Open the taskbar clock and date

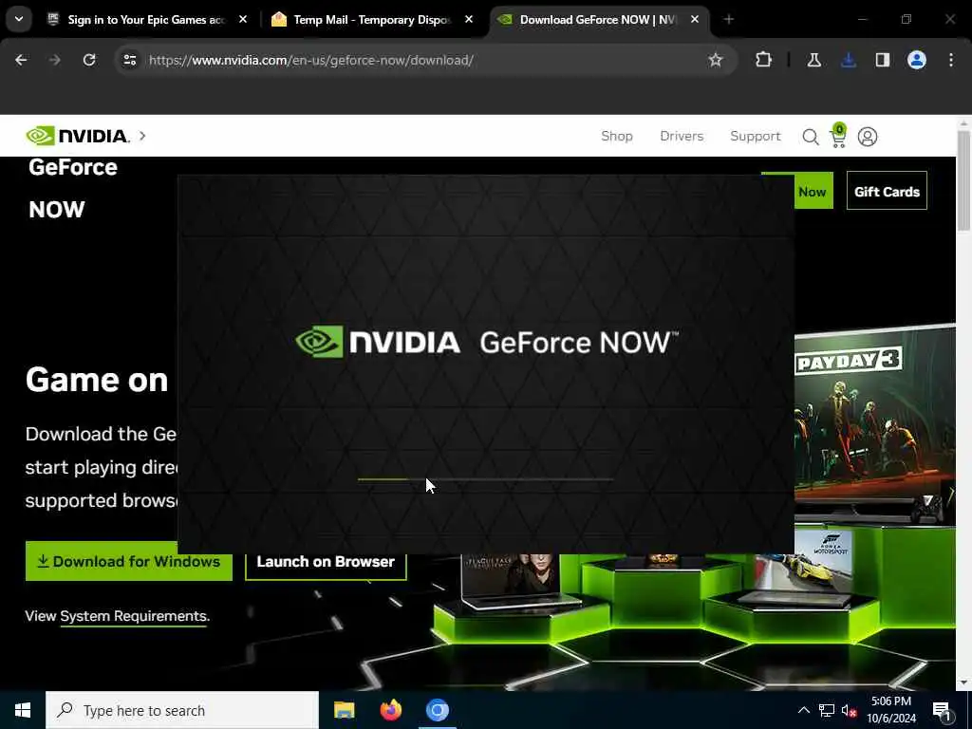[890, 710]
